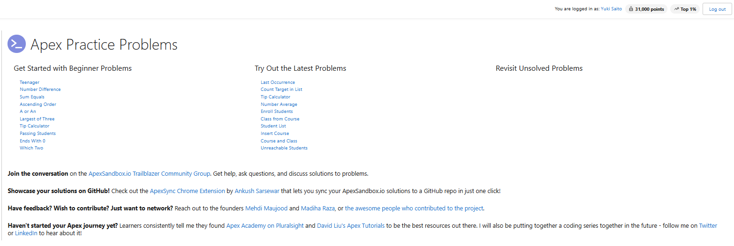Open the Number Average problem
The image size is (734, 246).
coord(279,104)
